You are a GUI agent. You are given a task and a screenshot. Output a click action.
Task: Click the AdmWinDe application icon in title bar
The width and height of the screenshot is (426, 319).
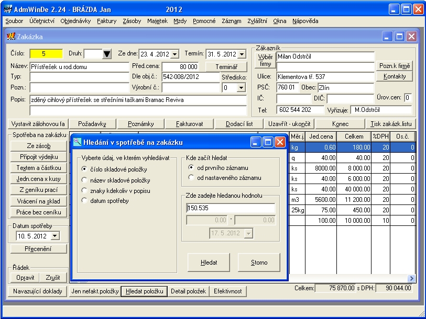[8, 9]
